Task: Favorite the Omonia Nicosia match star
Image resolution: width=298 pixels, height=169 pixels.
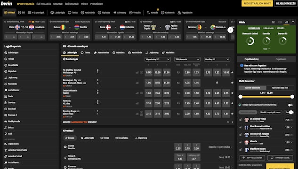Action: coord(232,93)
